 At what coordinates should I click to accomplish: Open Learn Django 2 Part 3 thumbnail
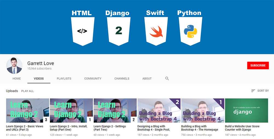click(27, 110)
